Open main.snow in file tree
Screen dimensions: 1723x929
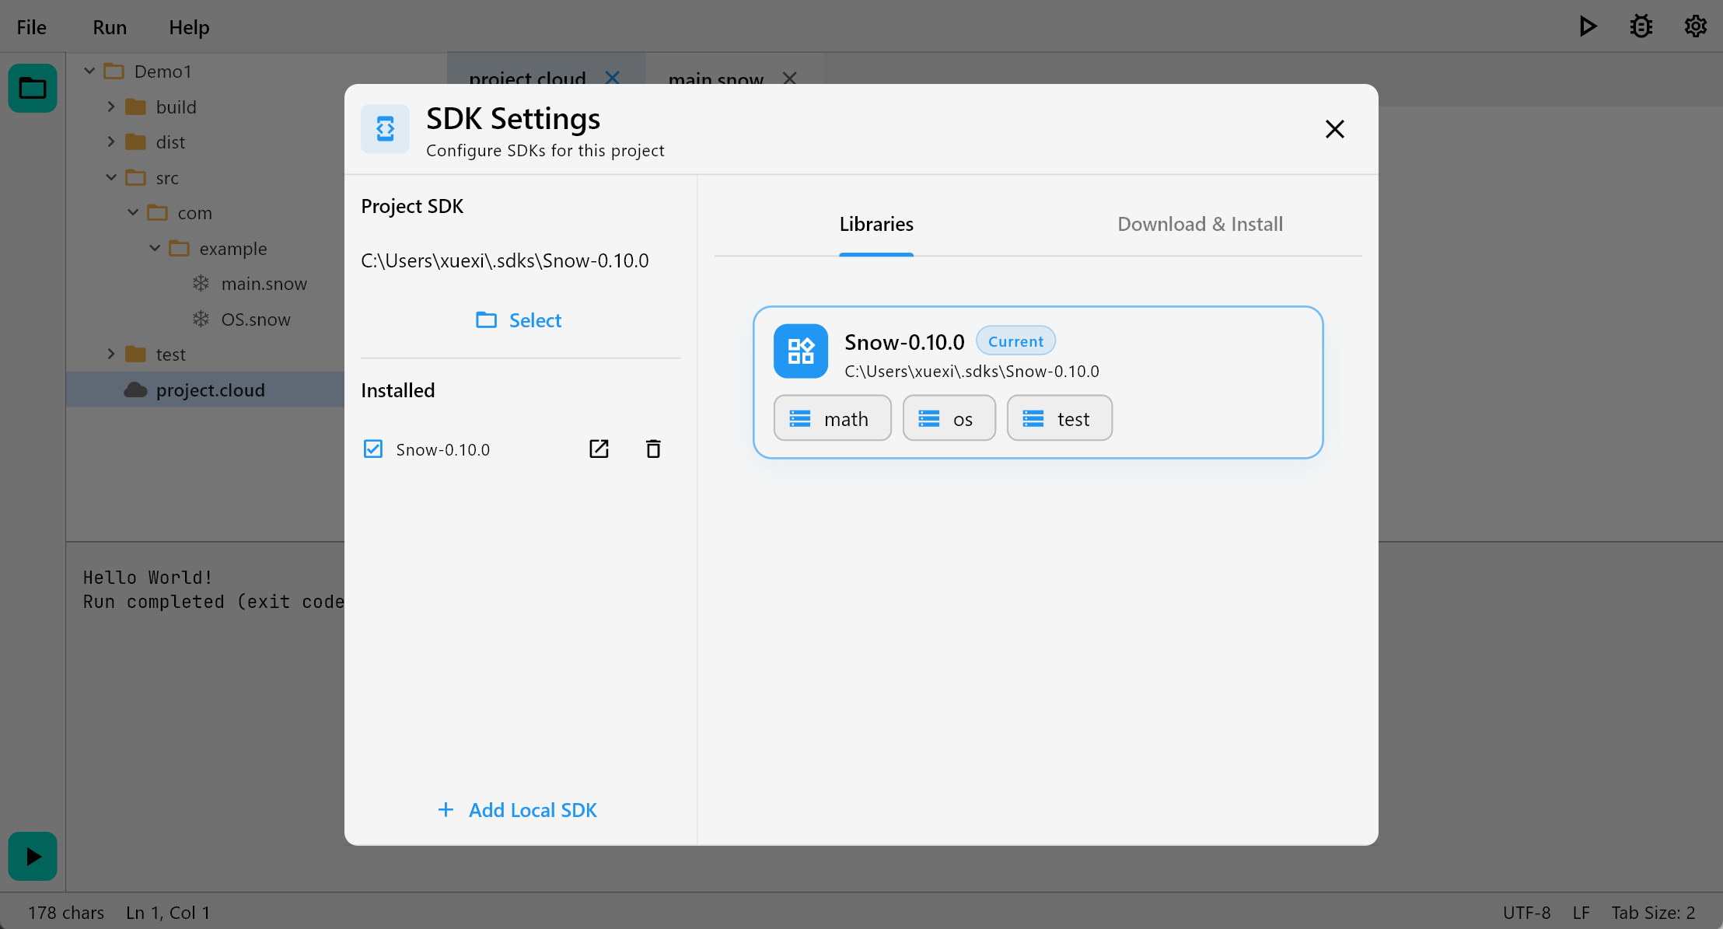point(264,285)
